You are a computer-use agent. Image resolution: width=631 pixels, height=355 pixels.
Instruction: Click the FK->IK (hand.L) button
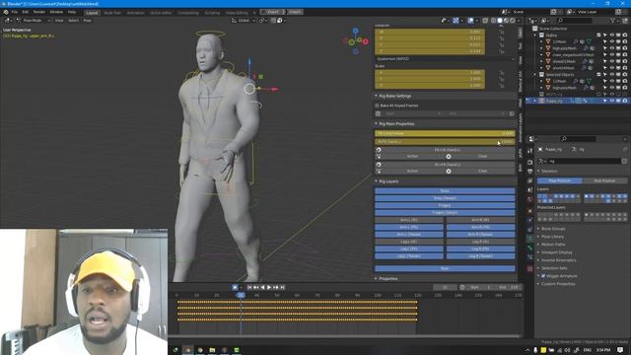pyautogui.click(x=448, y=150)
